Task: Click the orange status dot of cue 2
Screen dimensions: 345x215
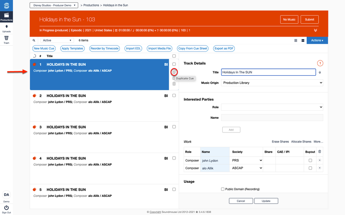Action: pos(34,96)
